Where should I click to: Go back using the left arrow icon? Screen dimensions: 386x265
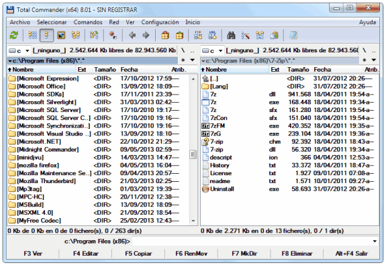click(x=132, y=36)
